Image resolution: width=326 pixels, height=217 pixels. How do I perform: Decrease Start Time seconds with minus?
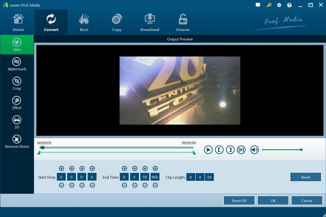click(82, 185)
